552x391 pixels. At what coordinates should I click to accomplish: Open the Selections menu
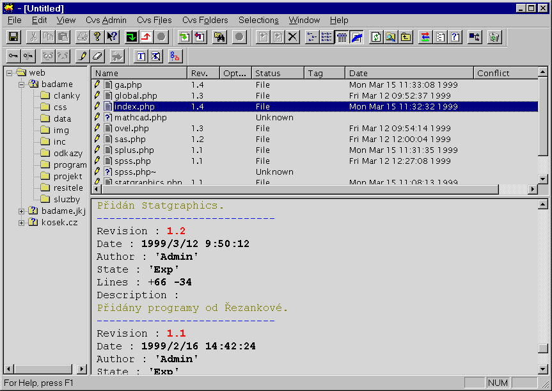click(x=258, y=20)
